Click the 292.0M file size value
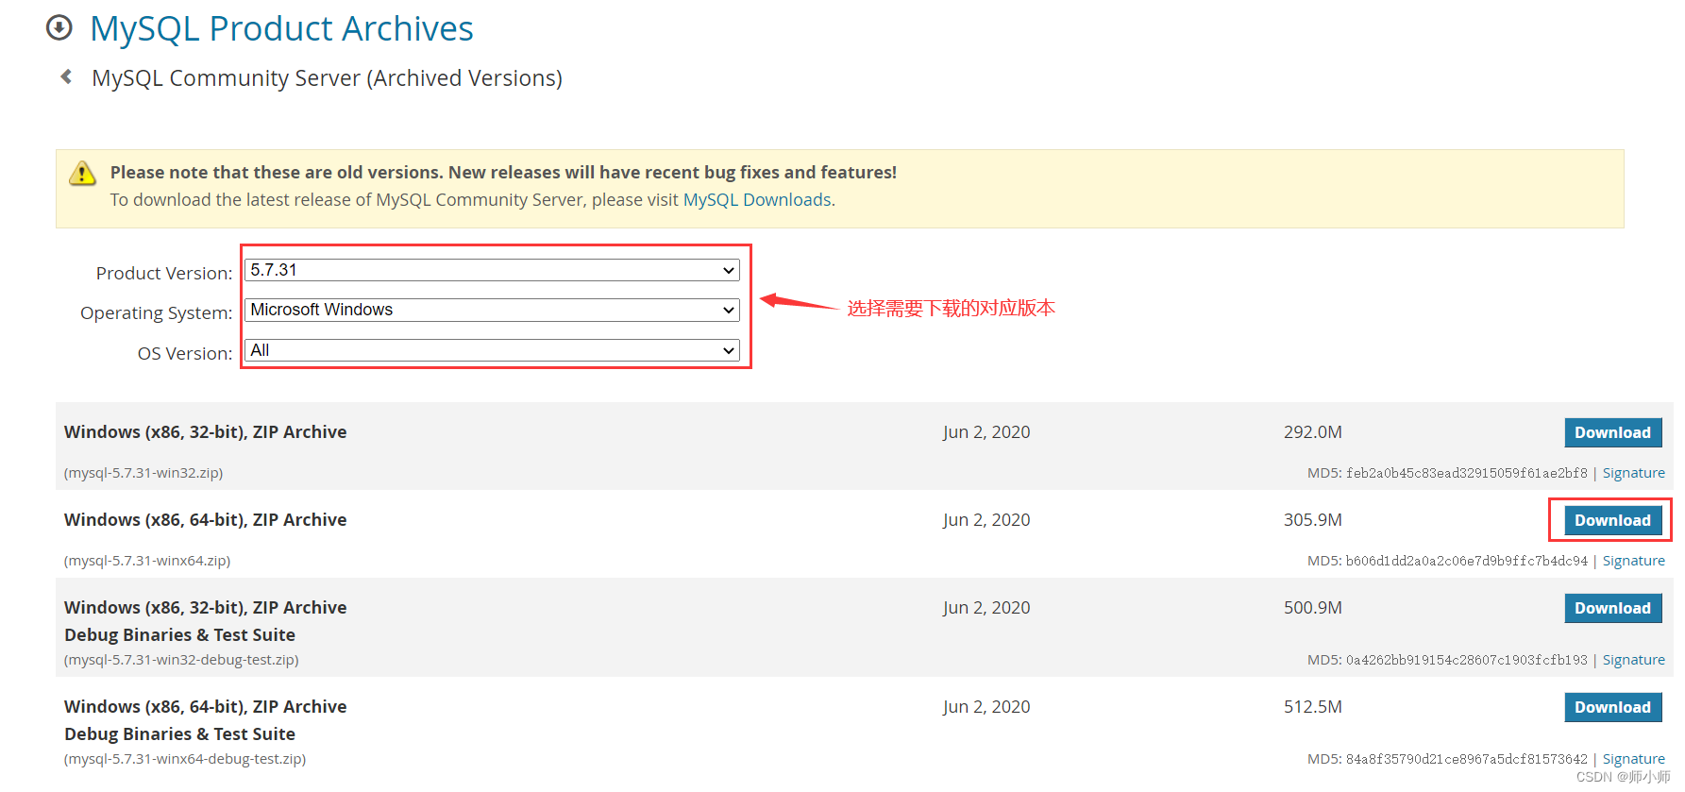Image resolution: width=1685 pixels, height=792 pixels. click(x=1312, y=432)
